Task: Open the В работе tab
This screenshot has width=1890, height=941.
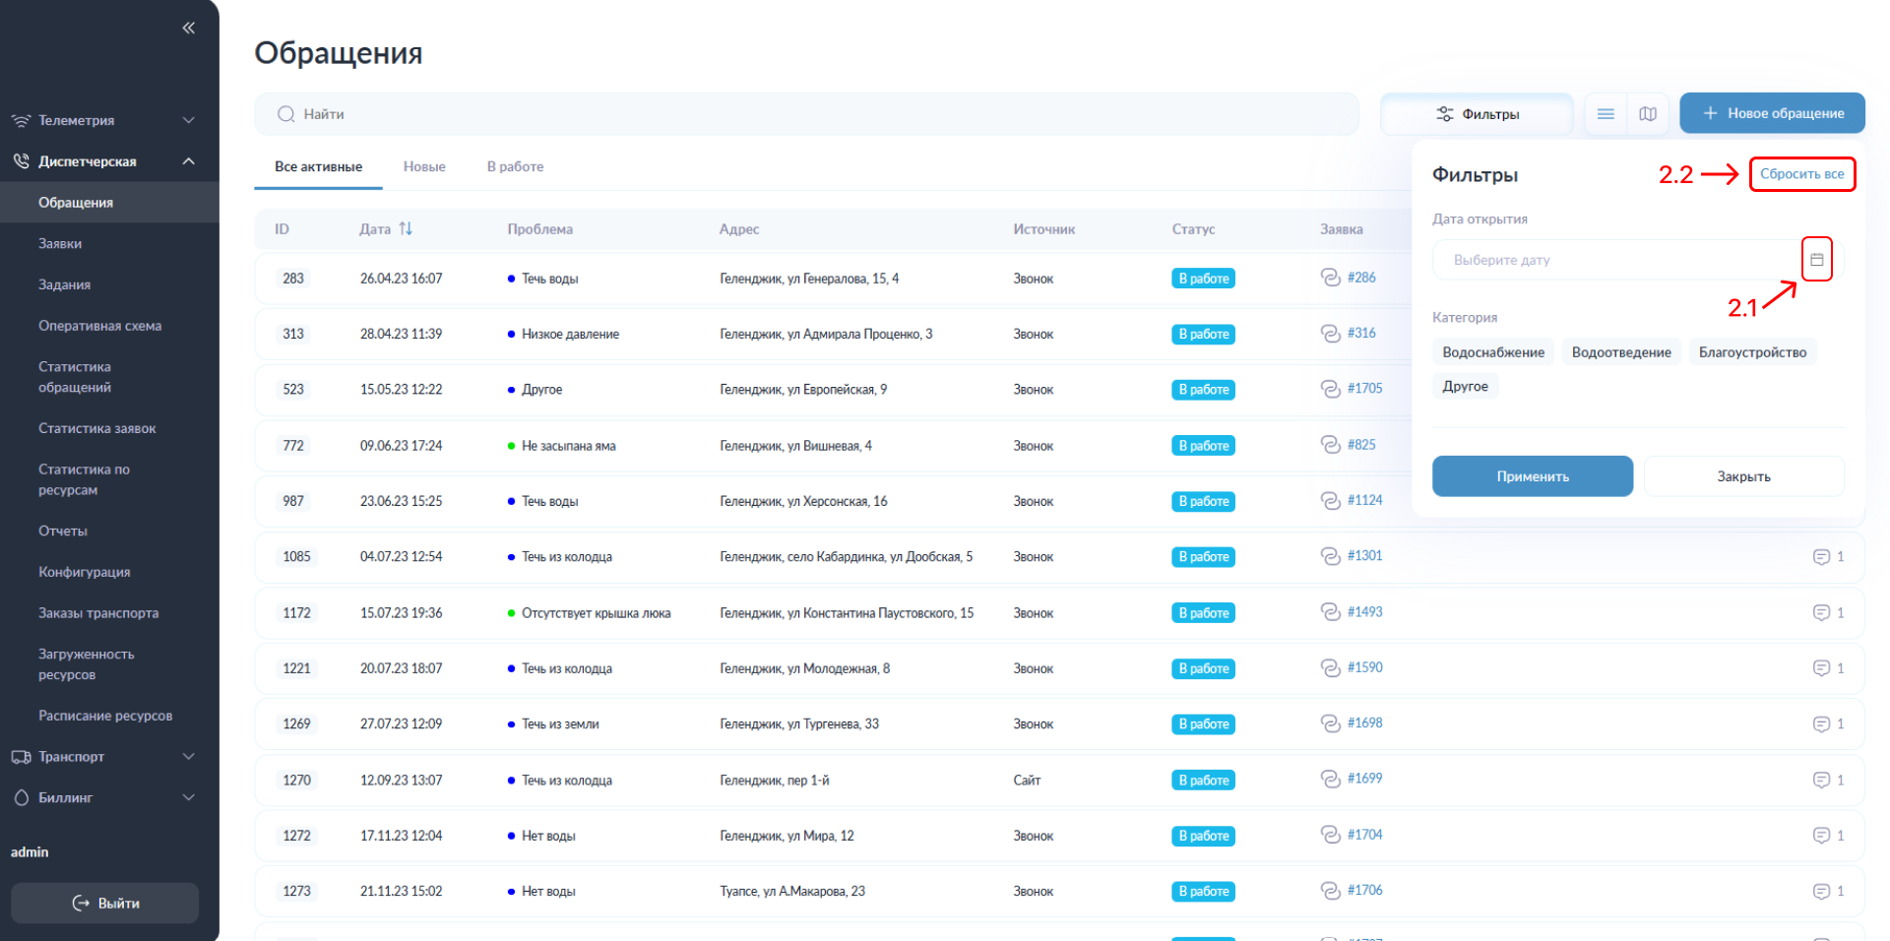Action: (515, 166)
